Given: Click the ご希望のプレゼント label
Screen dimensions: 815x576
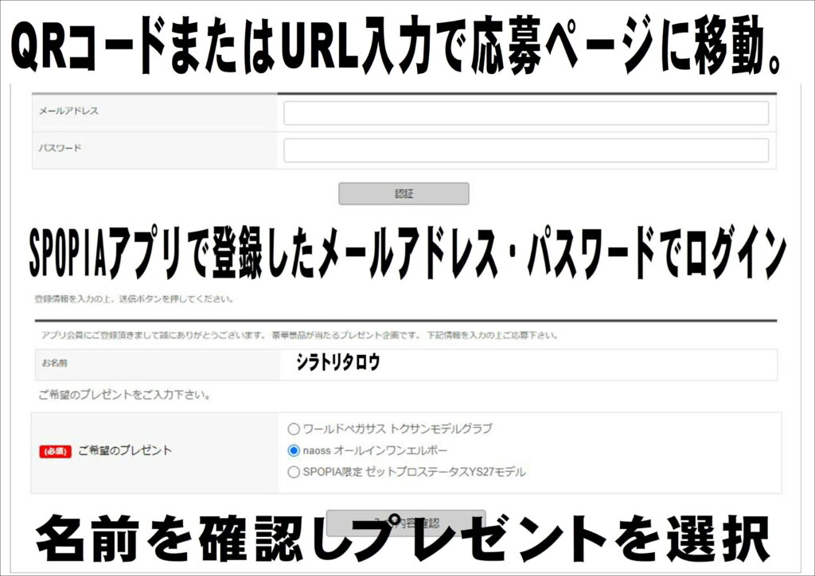Looking at the screenshot, I should click(x=125, y=450).
